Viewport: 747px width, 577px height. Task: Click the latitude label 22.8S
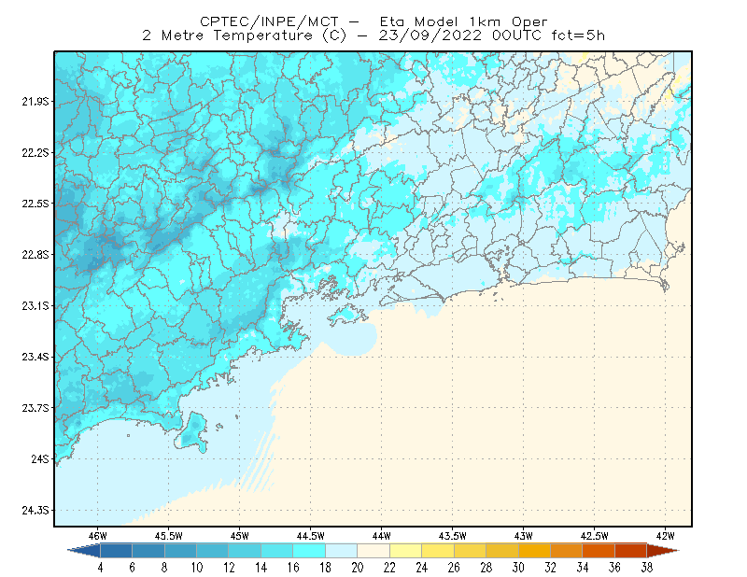35,255
